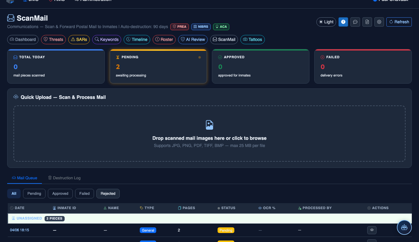Switch to Light theme
The width and height of the screenshot is (419, 242).
click(x=326, y=22)
